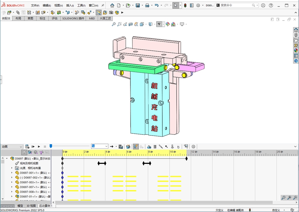299x212 pixels.
Task: Open the 工具(T) menu
Action: click(x=81, y=5)
